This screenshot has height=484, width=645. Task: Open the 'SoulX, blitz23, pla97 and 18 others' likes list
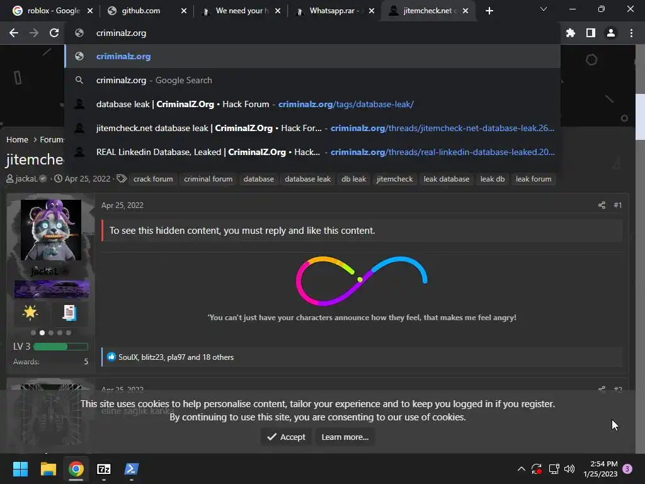pyautogui.click(x=176, y=357)
